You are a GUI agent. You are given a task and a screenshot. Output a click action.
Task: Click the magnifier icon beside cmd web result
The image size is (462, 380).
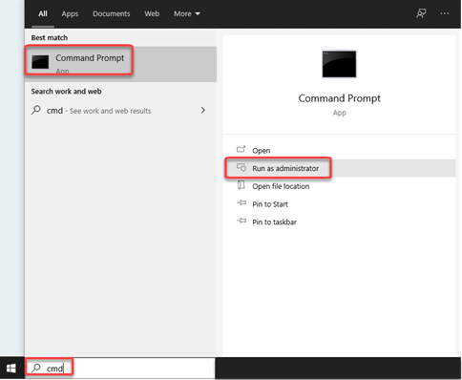pos(36,110)
